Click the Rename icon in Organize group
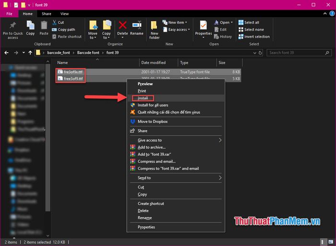 pos(137,25)
